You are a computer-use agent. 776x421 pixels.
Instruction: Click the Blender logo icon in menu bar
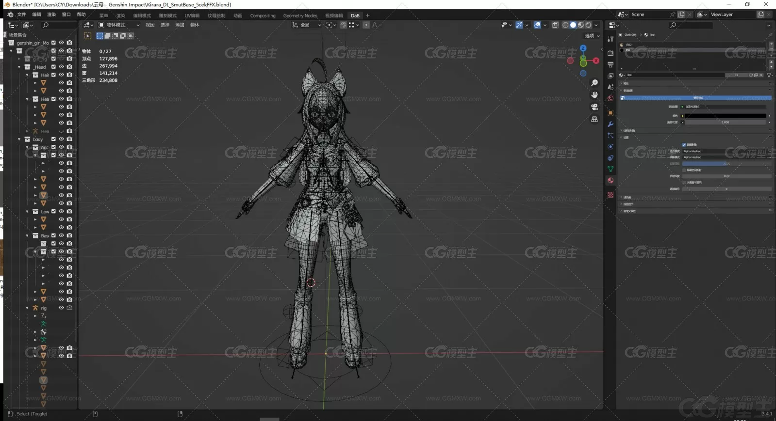pos(10,15)
